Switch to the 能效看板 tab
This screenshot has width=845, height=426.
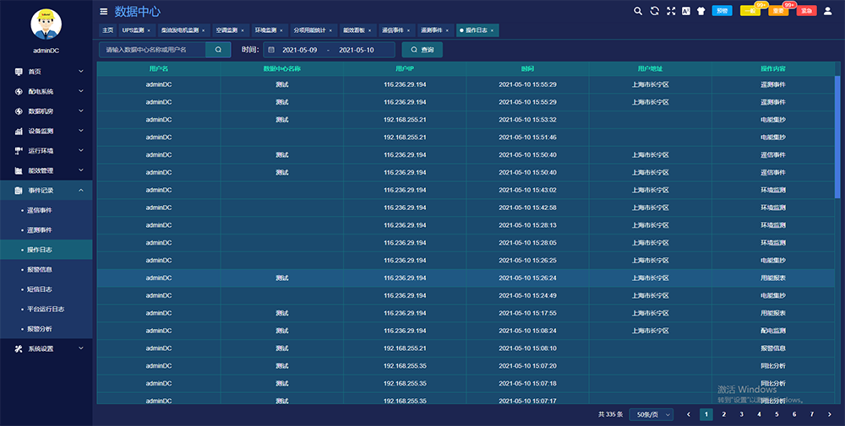(354, 30)
